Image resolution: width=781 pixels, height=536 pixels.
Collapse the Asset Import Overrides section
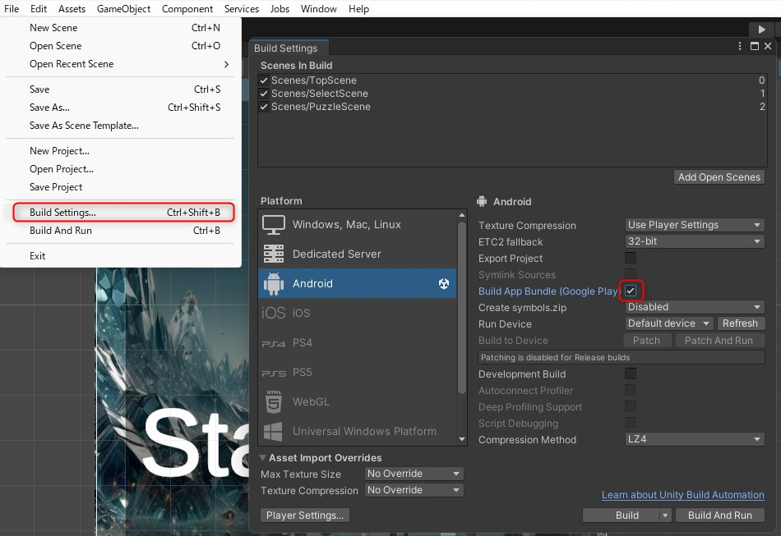[x=263, y=458]
